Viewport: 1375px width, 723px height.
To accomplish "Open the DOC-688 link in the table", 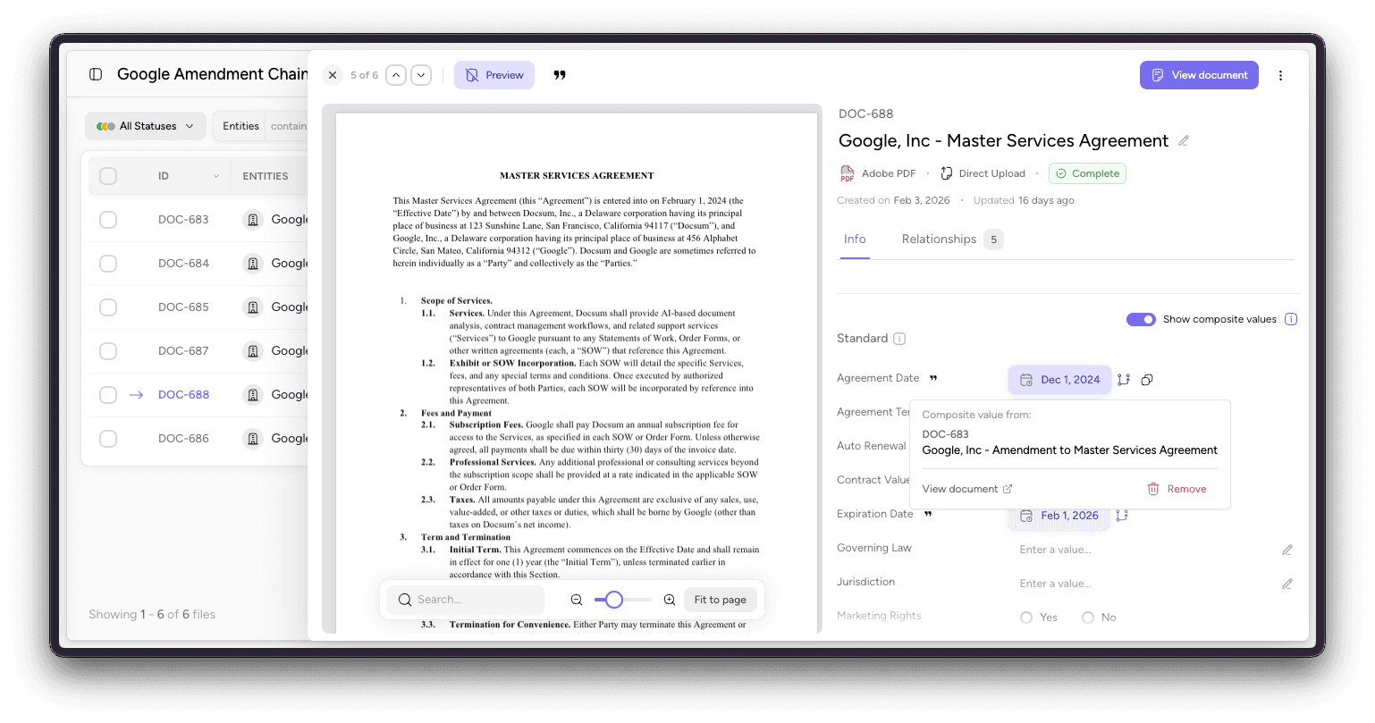I will click(x=183, y=394).
